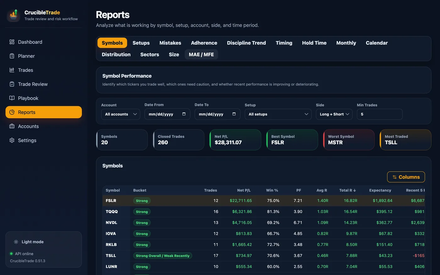This screenshot has height=275, width=440.
Task: Click the Date From input field
Action: point(167,114)
